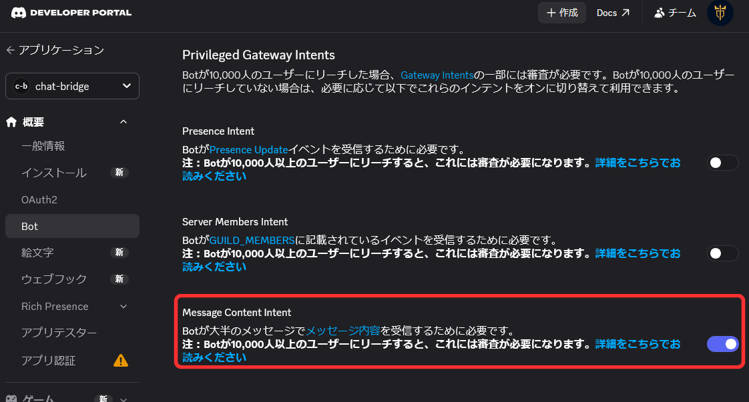This screenshot has height=402, width=749.
Task: Click the Presence Intent heading text
Action: pos(218,131)
